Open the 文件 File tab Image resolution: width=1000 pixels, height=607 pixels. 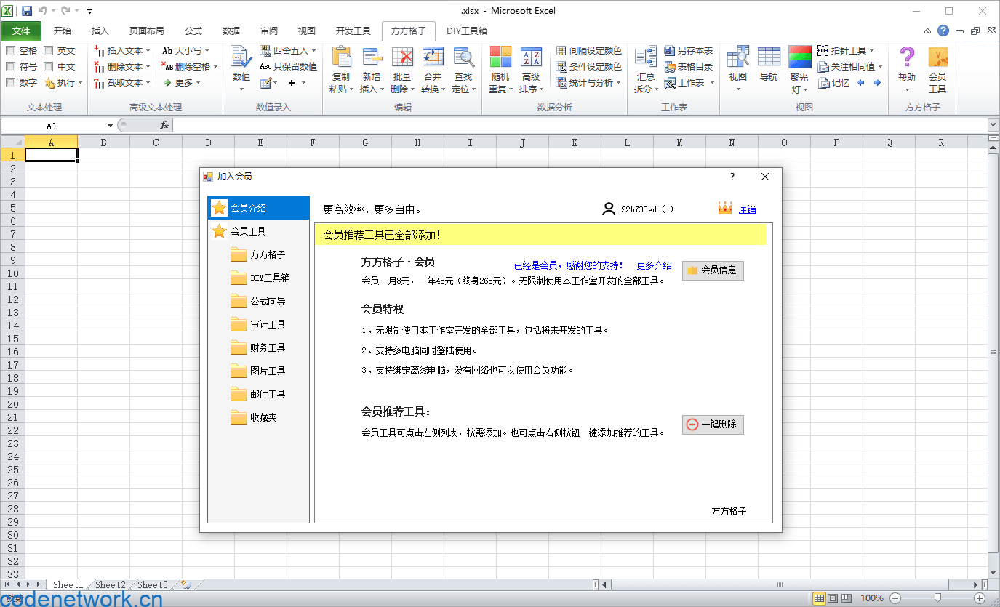21,31
